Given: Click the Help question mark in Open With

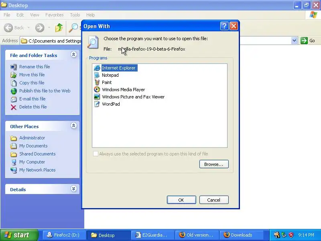Looking at the screenshot, I should point(224,26).
